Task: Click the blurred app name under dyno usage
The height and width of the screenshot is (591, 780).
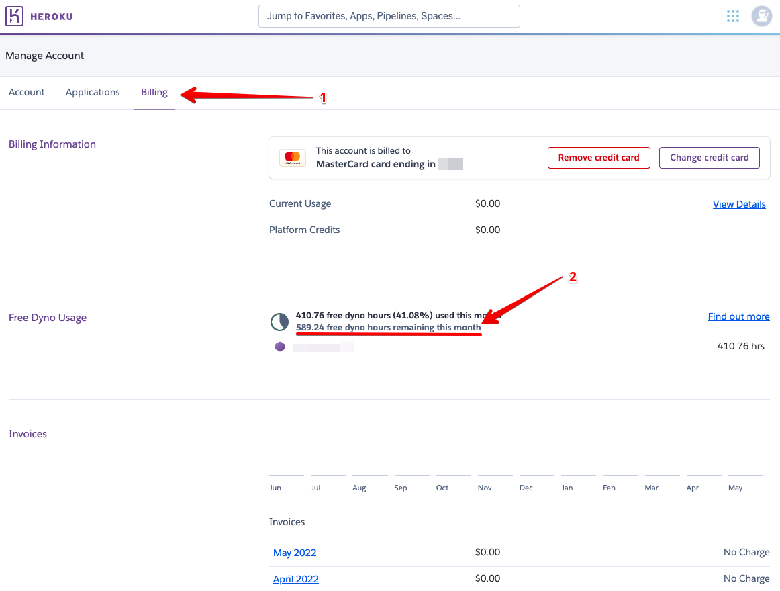Action: click(324, 347)
